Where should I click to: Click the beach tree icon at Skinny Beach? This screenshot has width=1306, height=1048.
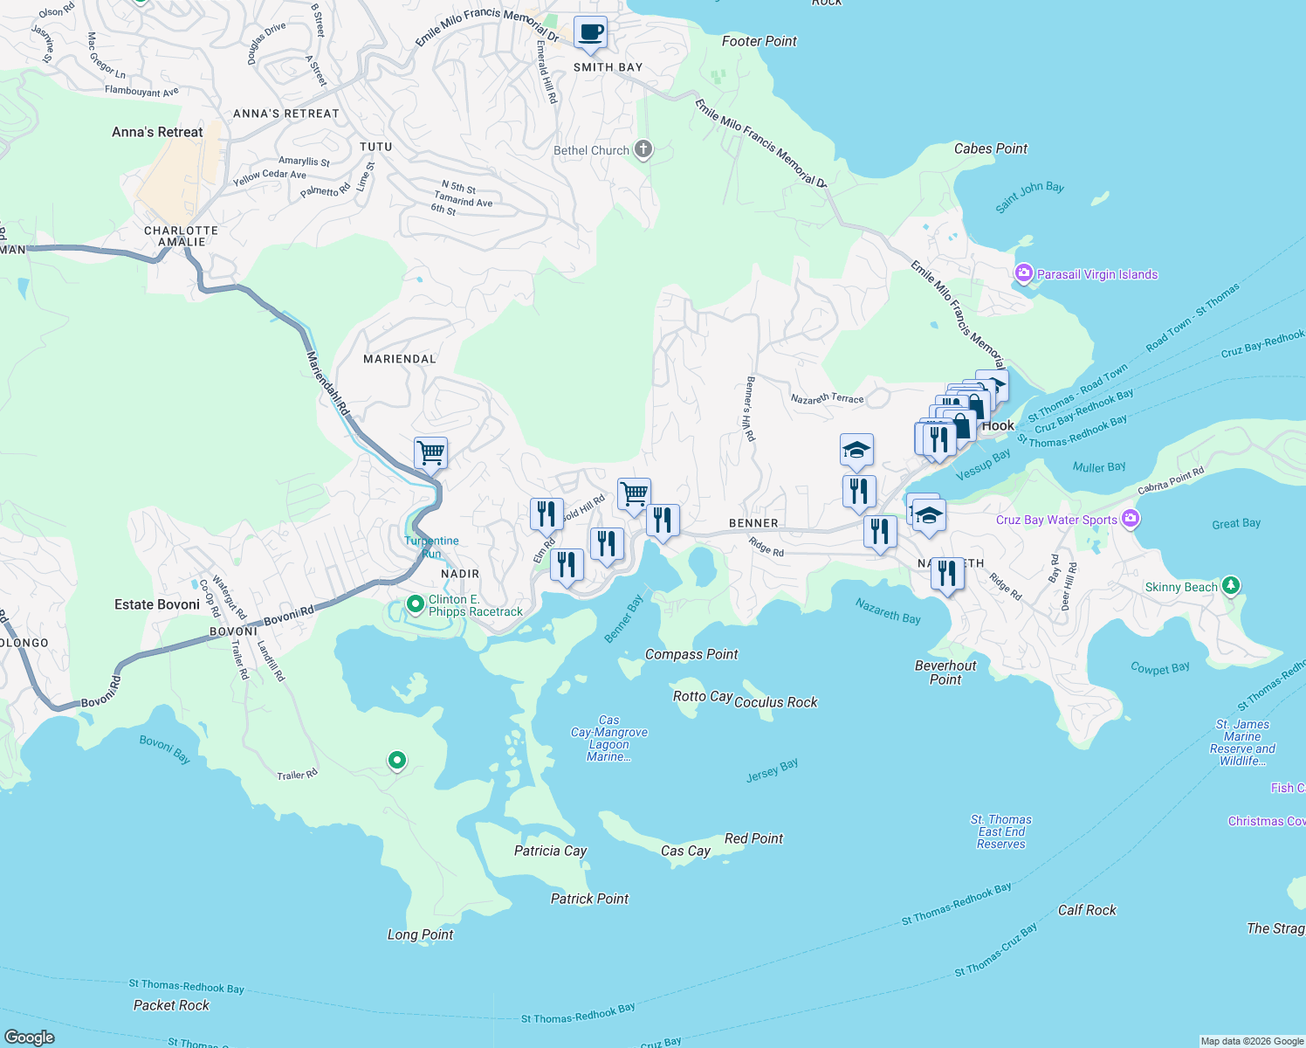[x=1231, y=586]
